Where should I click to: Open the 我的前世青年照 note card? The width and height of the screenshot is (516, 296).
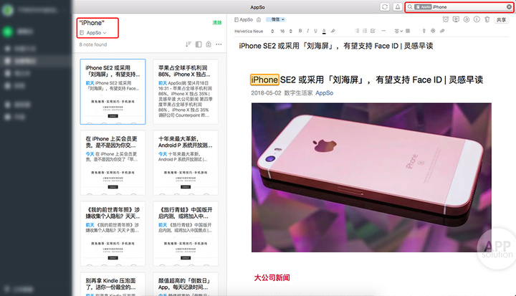click(x=113, y=234)
